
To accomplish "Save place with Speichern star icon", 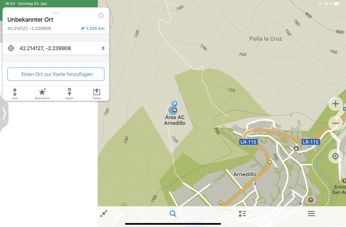I will (x=42, y=94).
